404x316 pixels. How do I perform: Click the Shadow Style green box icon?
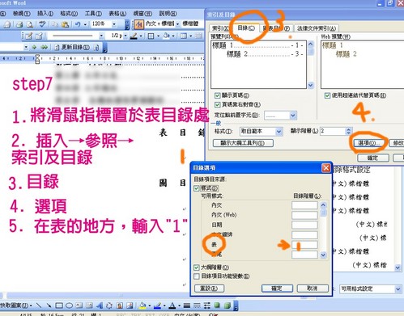pos(217,305)
